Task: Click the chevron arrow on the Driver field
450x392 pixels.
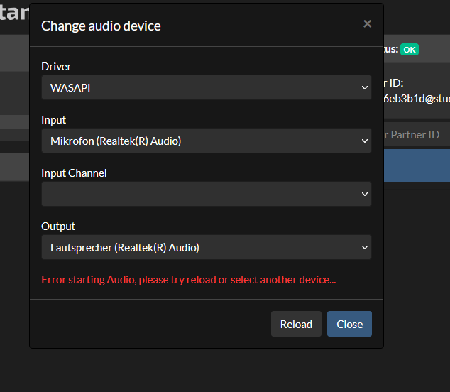Action: pos(364,88)
